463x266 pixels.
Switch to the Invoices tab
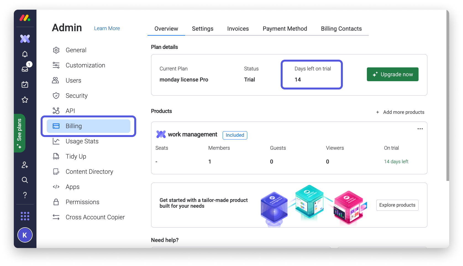point(238,29)
